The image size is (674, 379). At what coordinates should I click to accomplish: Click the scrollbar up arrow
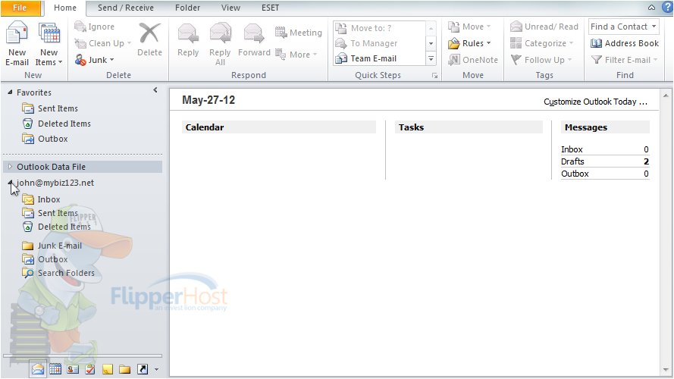(x=666, y=96)
